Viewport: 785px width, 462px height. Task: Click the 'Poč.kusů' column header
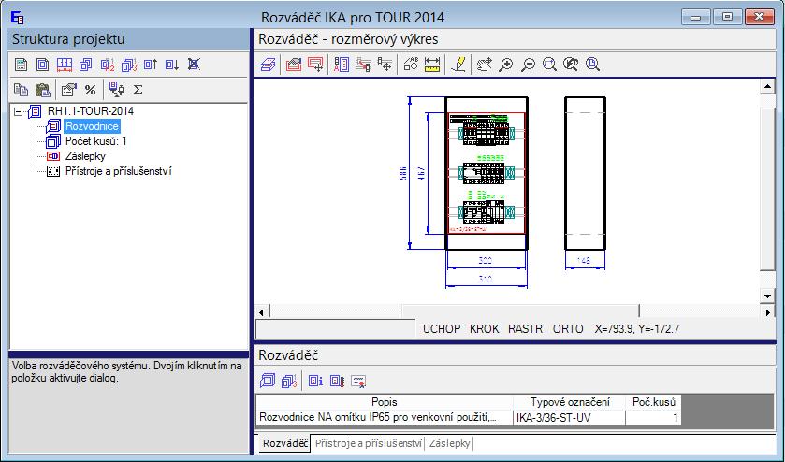[653, 402]
